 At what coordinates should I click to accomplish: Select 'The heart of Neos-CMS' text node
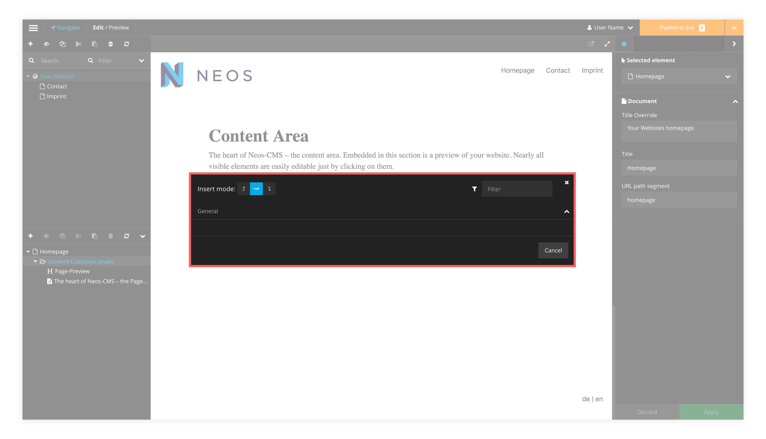97,281
